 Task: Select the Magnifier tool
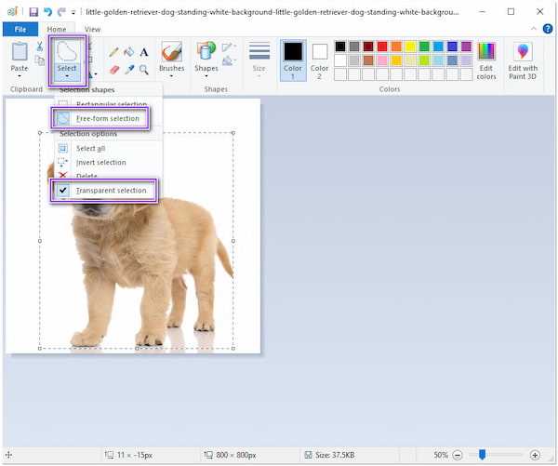[x=144, y=69]
